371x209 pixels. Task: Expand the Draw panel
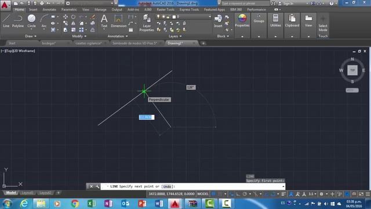point(31,36)
